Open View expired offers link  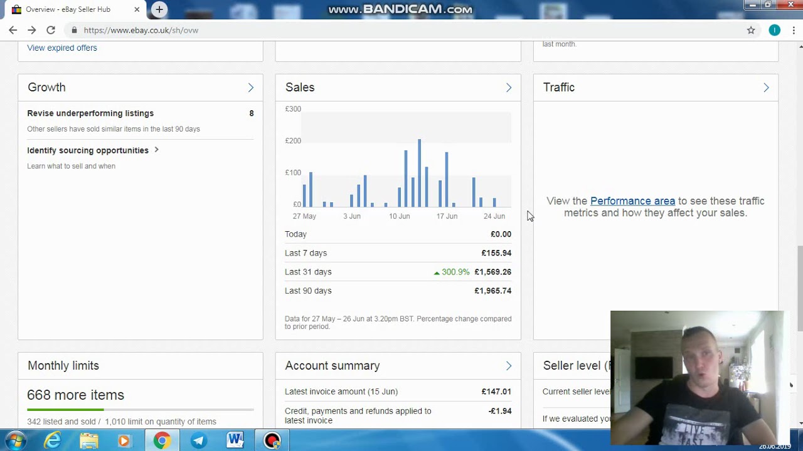62,48
